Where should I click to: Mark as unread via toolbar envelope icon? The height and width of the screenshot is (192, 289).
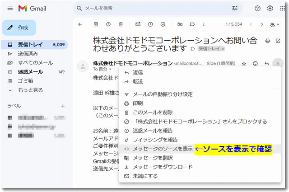click(138, 24)
